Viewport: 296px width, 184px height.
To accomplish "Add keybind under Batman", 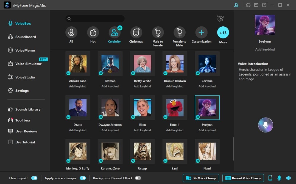I will 110,86.
